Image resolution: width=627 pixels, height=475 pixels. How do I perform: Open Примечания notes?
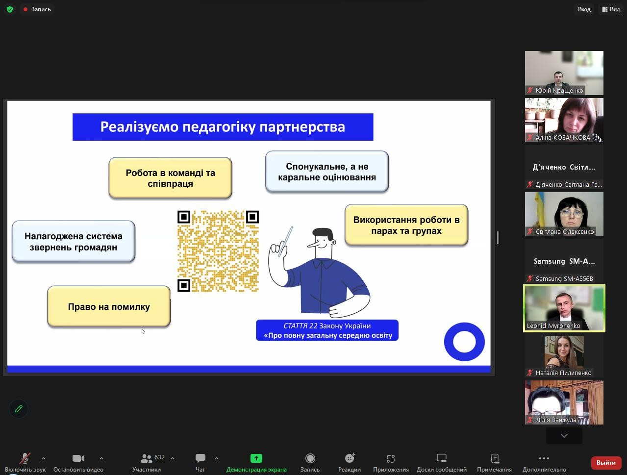[x=495, y=462]
